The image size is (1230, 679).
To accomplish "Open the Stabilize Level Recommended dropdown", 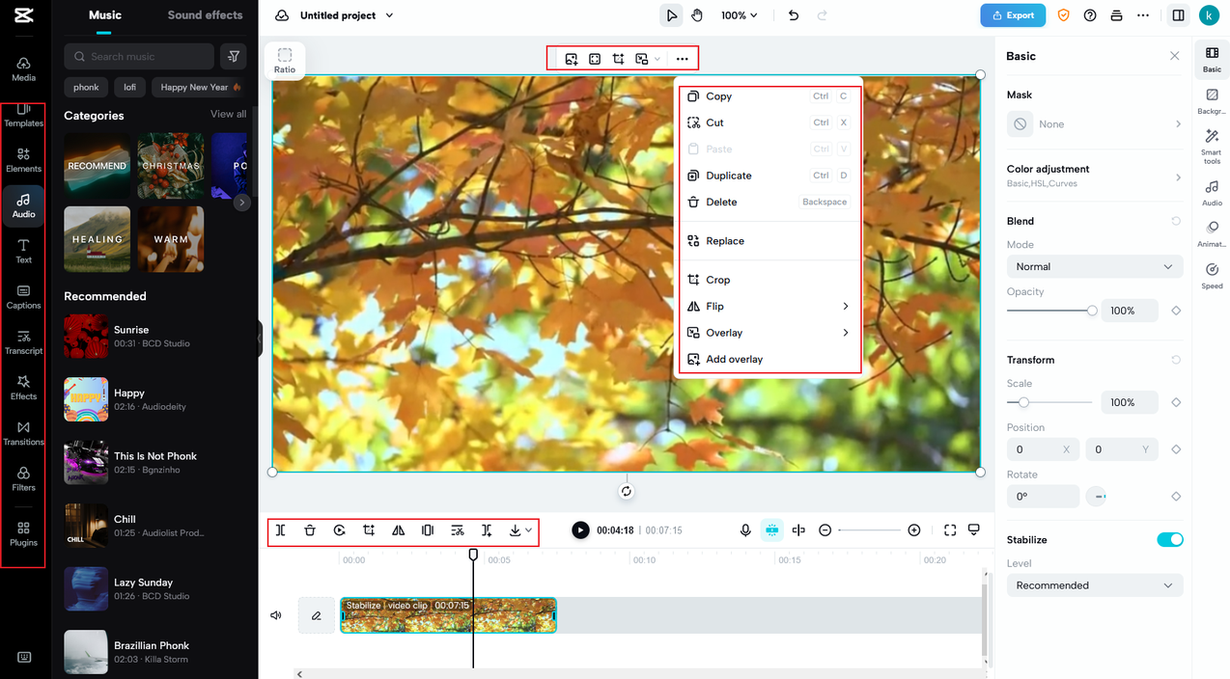I will click(1095, 585).
